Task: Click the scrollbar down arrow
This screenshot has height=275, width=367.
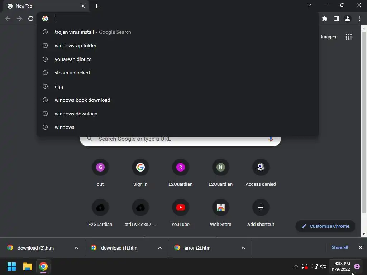Action: coord(364,234)
